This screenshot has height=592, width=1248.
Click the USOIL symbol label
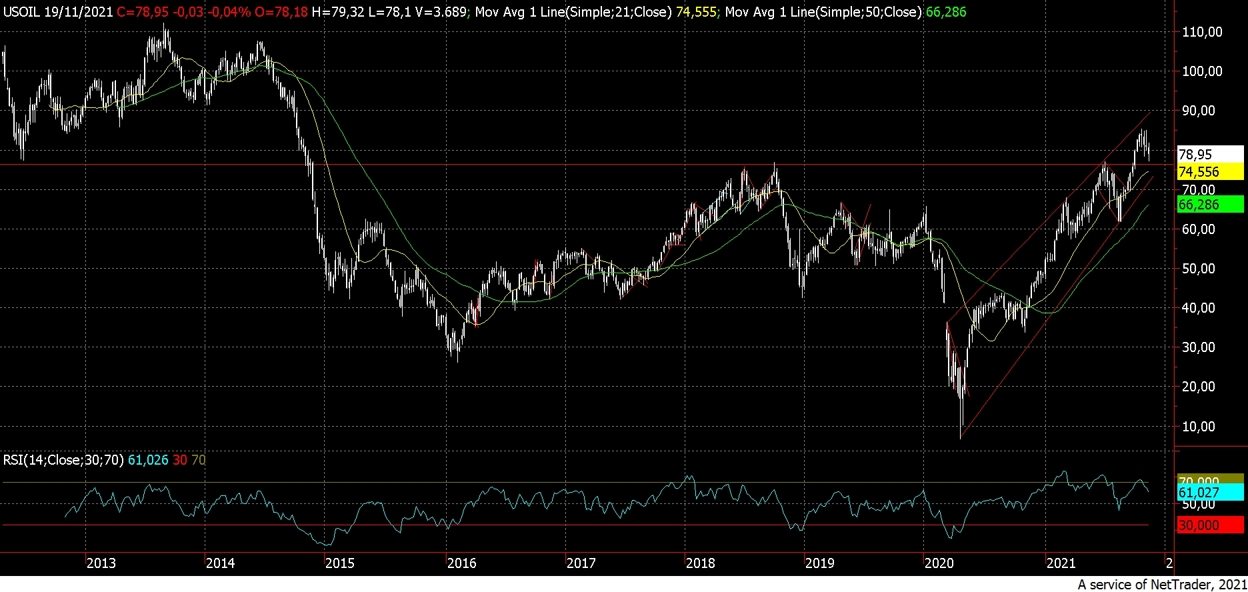point(22,12)
